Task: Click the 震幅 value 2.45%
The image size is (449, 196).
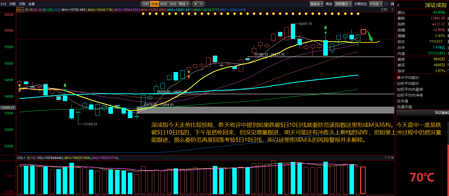Action: 440,36
